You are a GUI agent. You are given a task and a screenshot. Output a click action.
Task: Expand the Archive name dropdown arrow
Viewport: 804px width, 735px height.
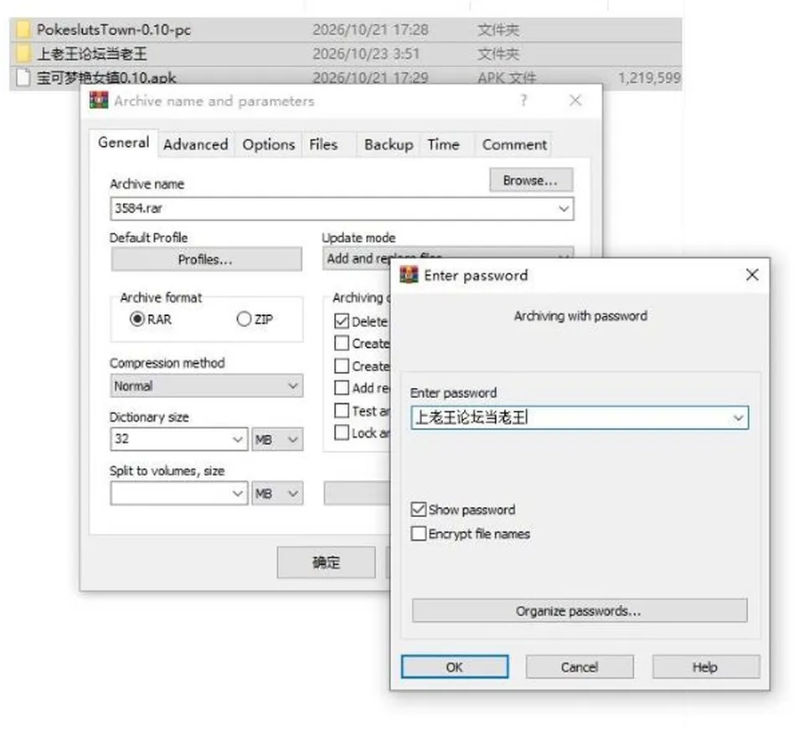tap(564, 209)
